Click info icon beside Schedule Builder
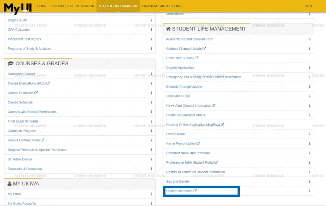This screenshot has width=326, height=206. pyautogui.click(x=151, y=159)
